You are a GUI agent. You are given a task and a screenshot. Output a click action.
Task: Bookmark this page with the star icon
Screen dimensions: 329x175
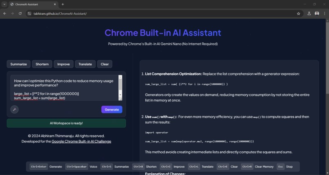point(298,13)
